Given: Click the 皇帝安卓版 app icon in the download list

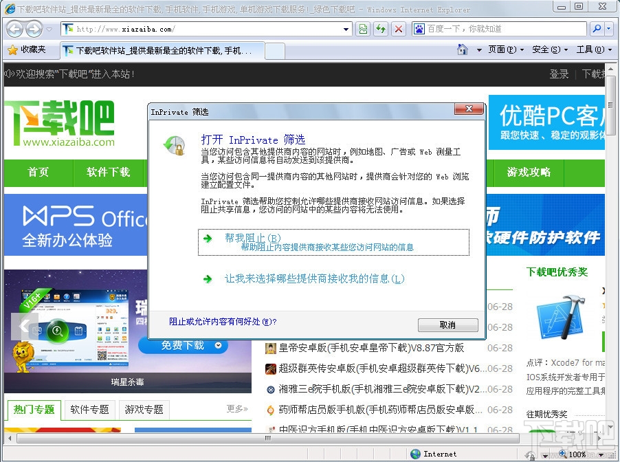Looking at the screenshot, I should tap(271, 349).
